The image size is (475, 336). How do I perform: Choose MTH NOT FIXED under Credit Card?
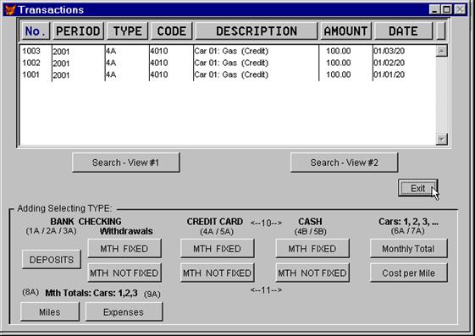[x=218, y=273]
